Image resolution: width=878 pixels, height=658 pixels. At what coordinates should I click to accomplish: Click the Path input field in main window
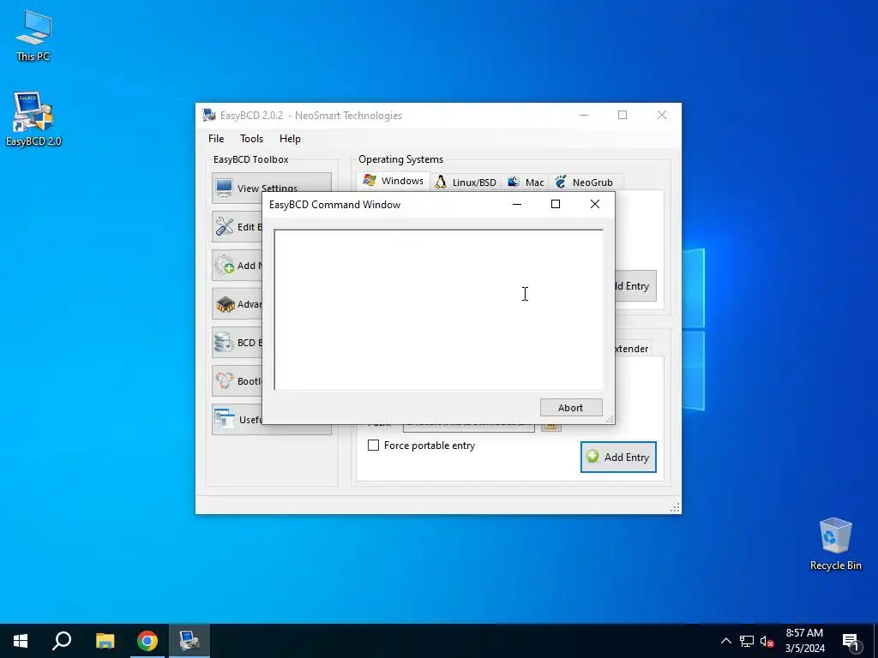tap(469, 427)
